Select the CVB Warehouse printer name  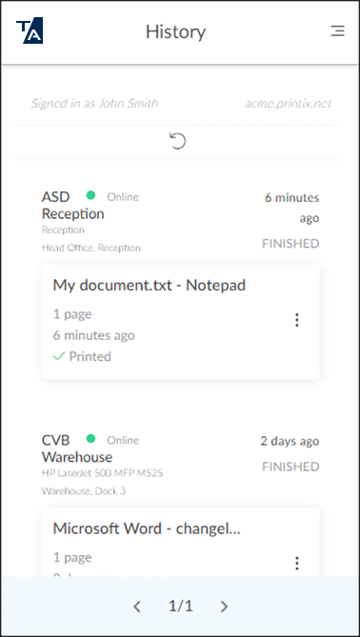pos(77,448)
